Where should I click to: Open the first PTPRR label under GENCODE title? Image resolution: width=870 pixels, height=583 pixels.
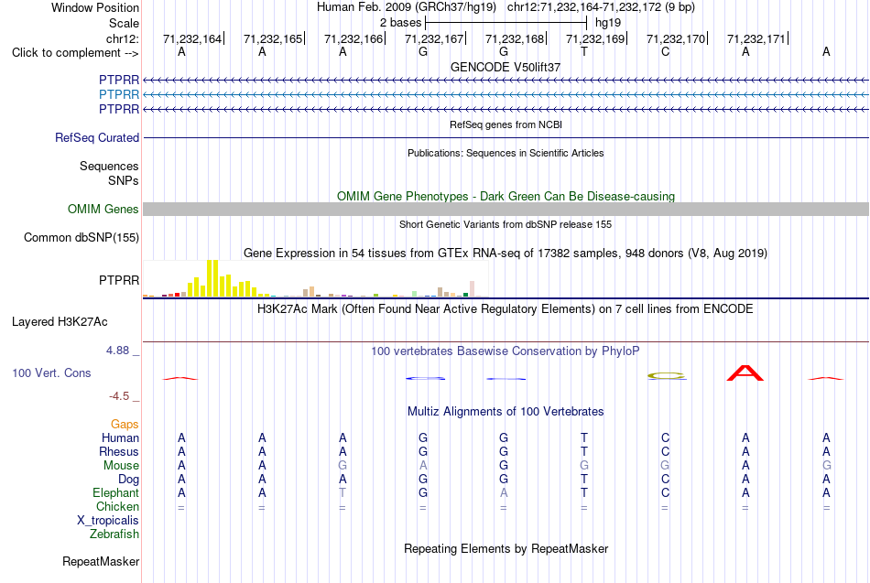click(119, 80)
